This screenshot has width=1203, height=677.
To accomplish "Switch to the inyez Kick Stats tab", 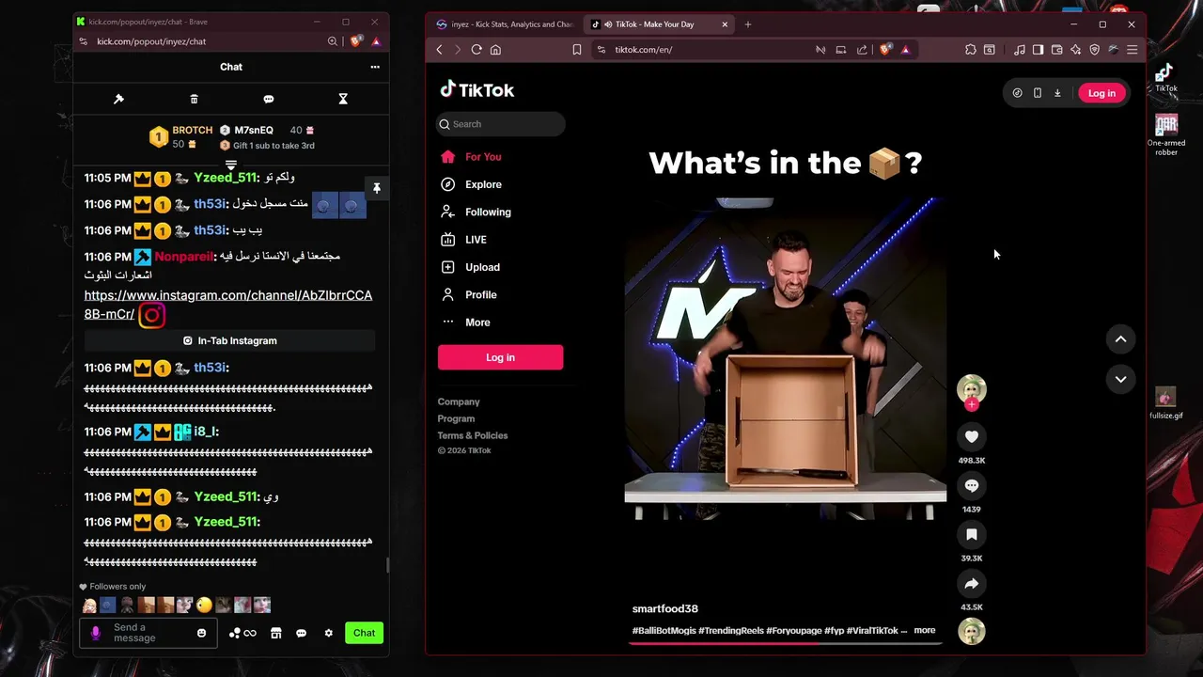I will click(505, 24).
